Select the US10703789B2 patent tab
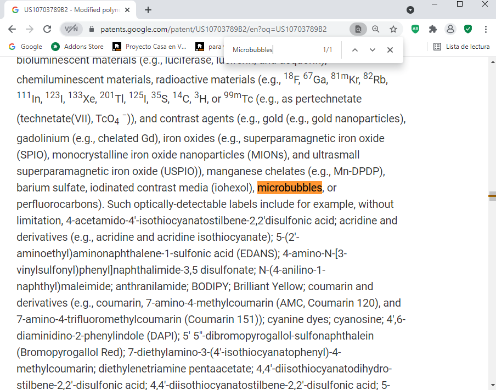Viewport: 496px width, 390px height. 69,10
